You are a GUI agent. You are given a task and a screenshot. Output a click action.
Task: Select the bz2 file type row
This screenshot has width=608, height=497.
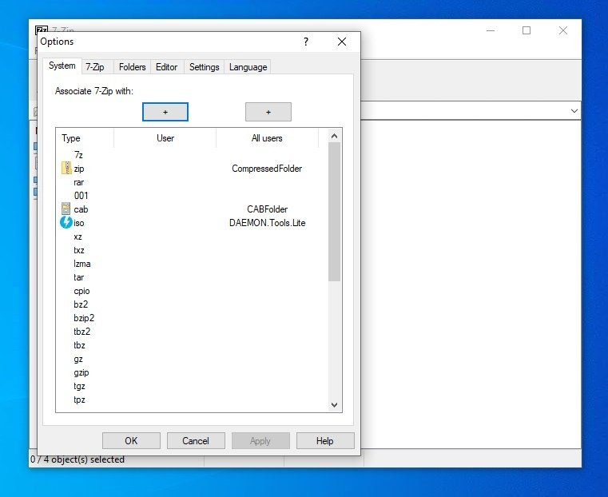192,304
